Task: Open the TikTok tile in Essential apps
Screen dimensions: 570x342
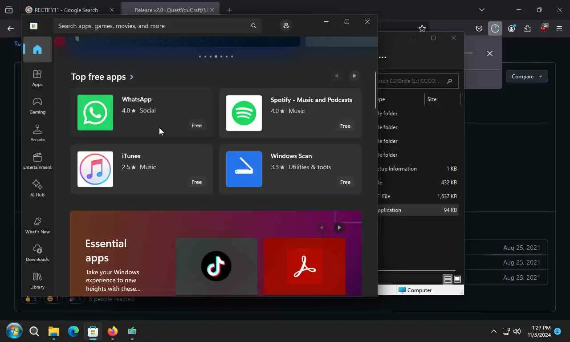Action: point(216,266)
